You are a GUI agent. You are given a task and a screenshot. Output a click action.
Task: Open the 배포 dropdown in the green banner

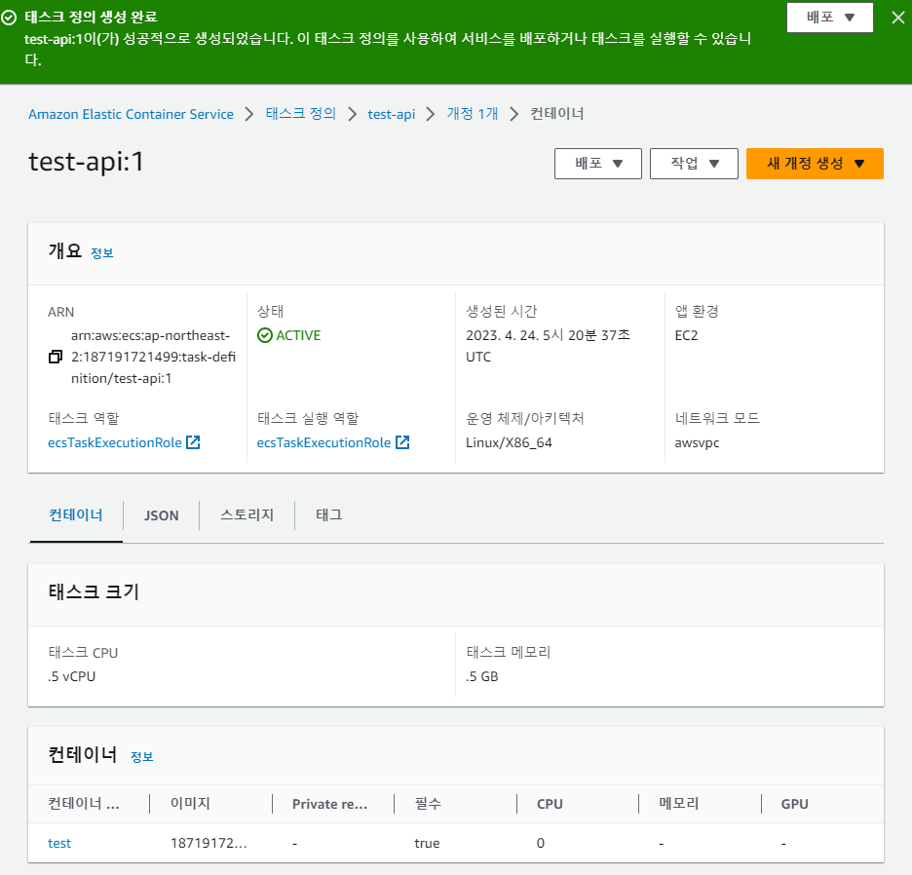[830, 18]
